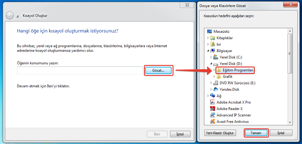Collapse the Yerel Disk (D:) node
This screenshot has height=144, width=302.
211,64
